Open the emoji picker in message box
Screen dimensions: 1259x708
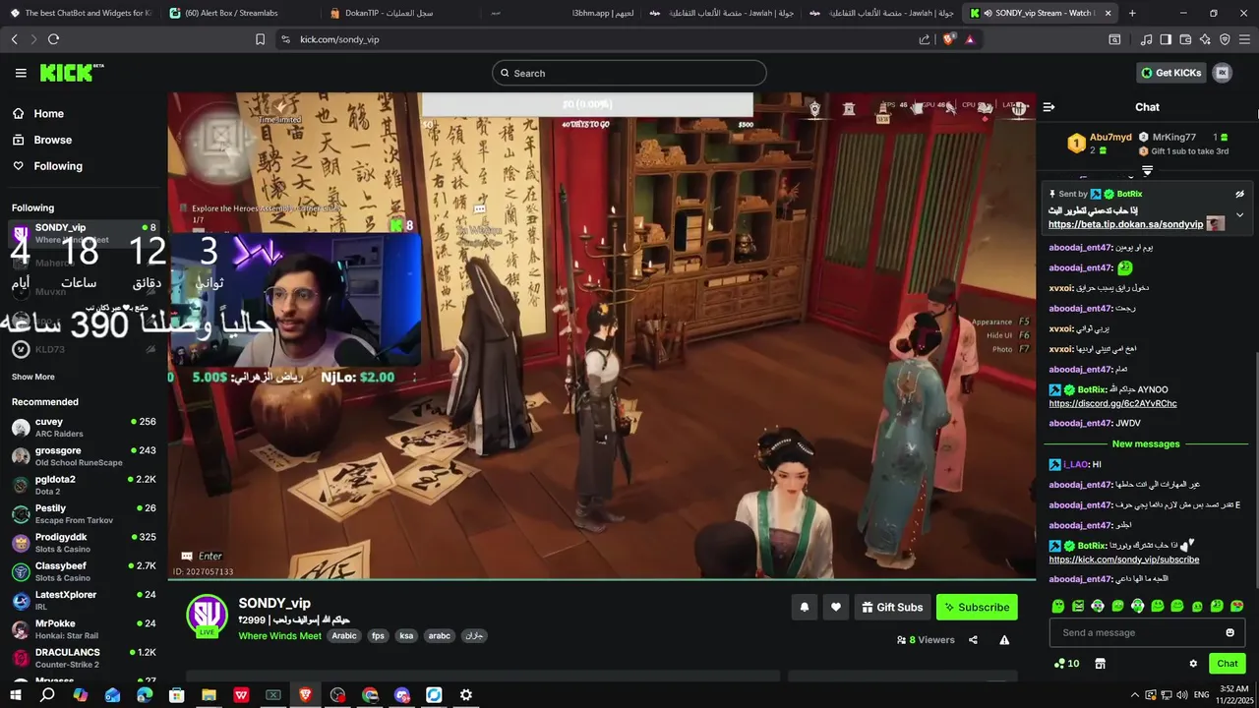point(1229,632)
